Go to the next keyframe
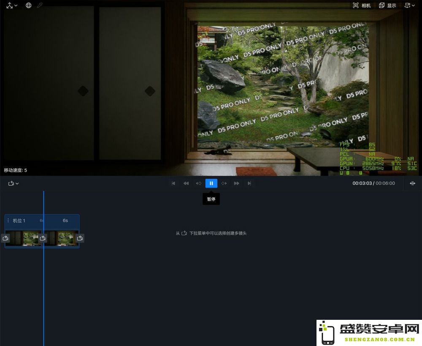This screenshot has width=422, height=346. [224, 183]
